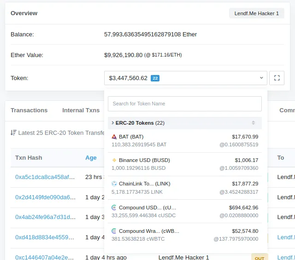Image resolution: width=295 pixels, height=260 pixels.
Task: Click the chevron arrow of token dropdown
Action: pos(261,78)
